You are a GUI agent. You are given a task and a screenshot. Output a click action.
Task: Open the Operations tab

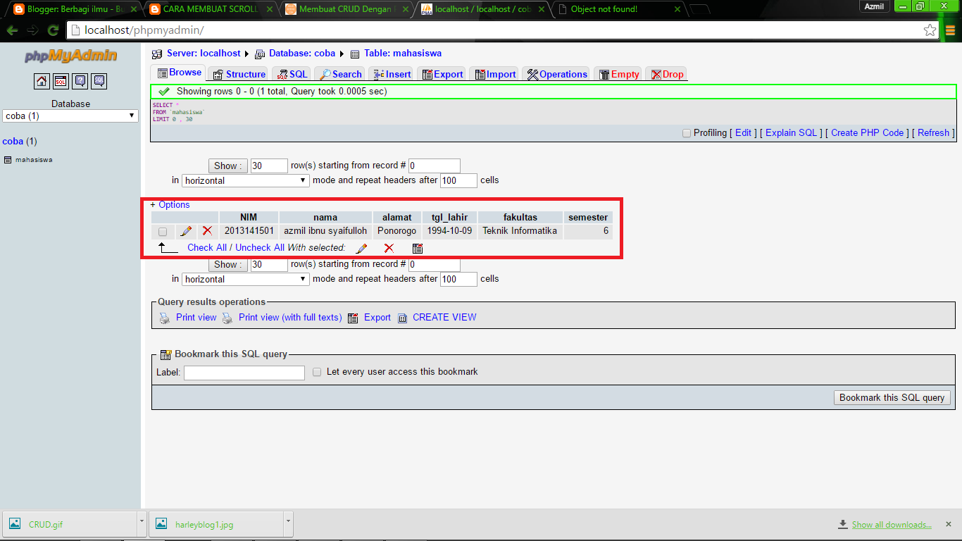tap(560, 73)
